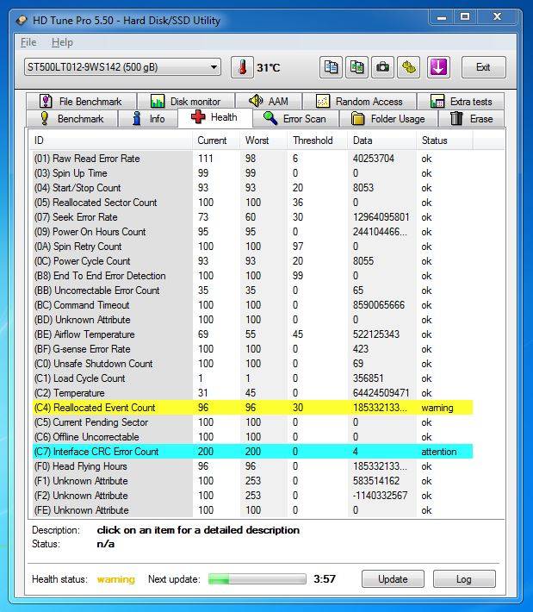This screenshot has height=612, width=533.
Task: Open the Extra tests tab
Action: (461, 102)
